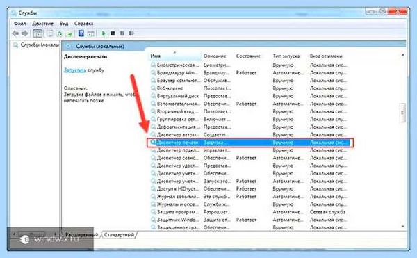Click the Эта служб... description cell
This screenshot has width=417, height=258.
coord(217,197)
